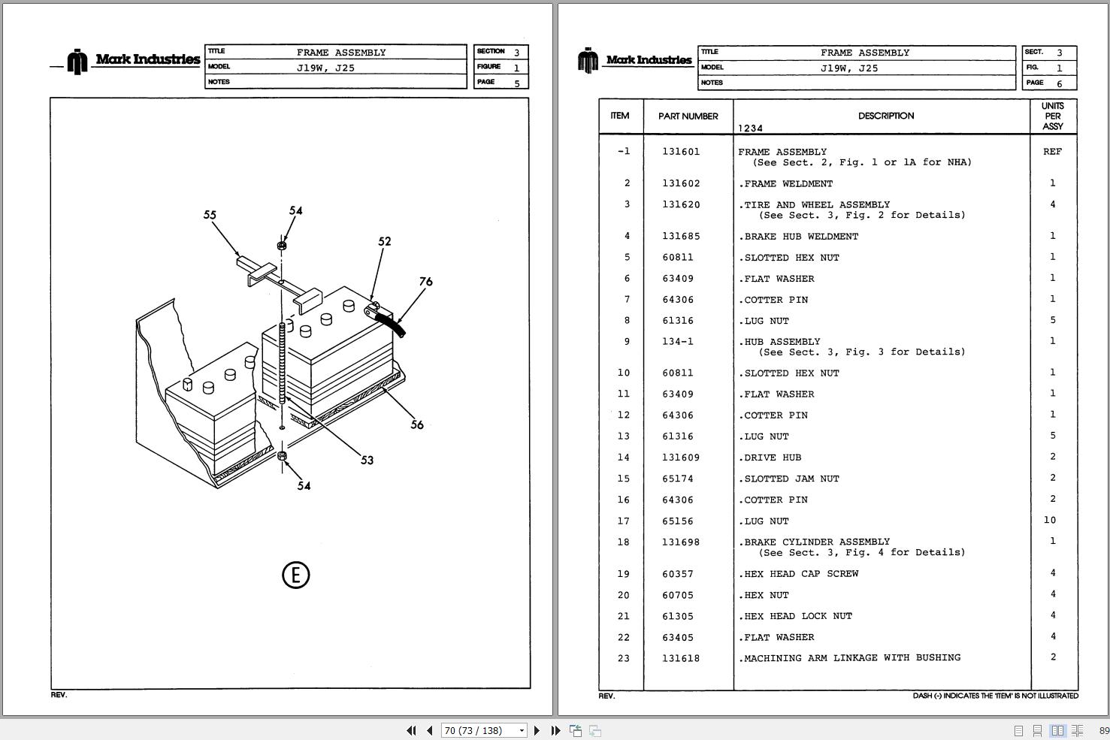Screen dimensions: 1110x740
Task: Click the ITEM column header
Action: 620,116
